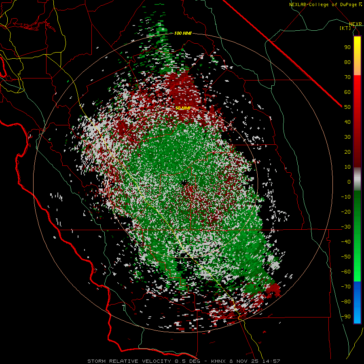
Task: Click the 'NEXLAB-College of DuPage' credit text
Action: pyautogui.click(x=323, y=4)
